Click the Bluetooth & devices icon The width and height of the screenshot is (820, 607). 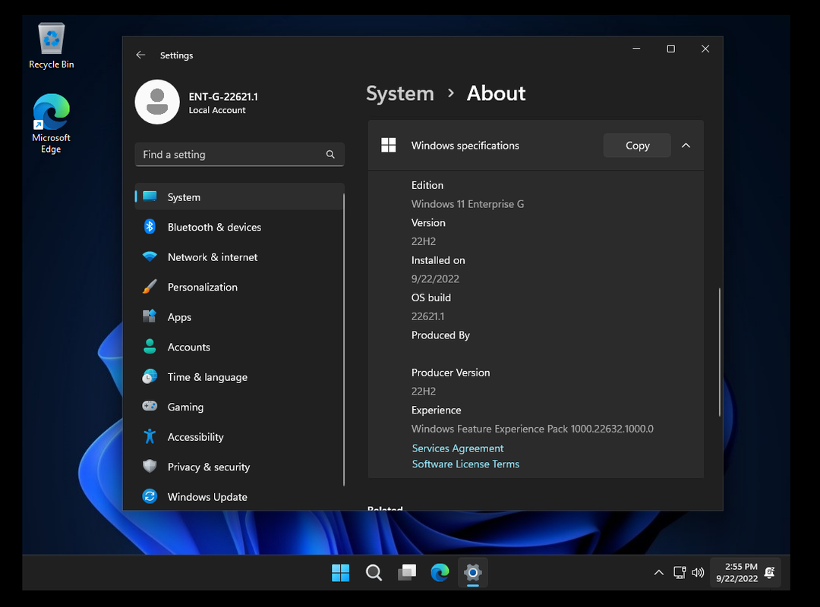point(150,227)
